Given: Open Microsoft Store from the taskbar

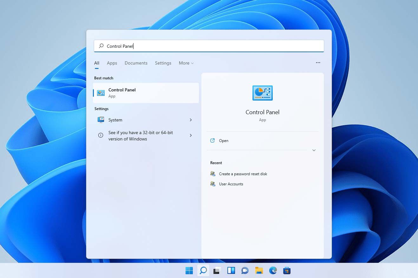Looking at the screenshot, I should [x=287, y=271].
